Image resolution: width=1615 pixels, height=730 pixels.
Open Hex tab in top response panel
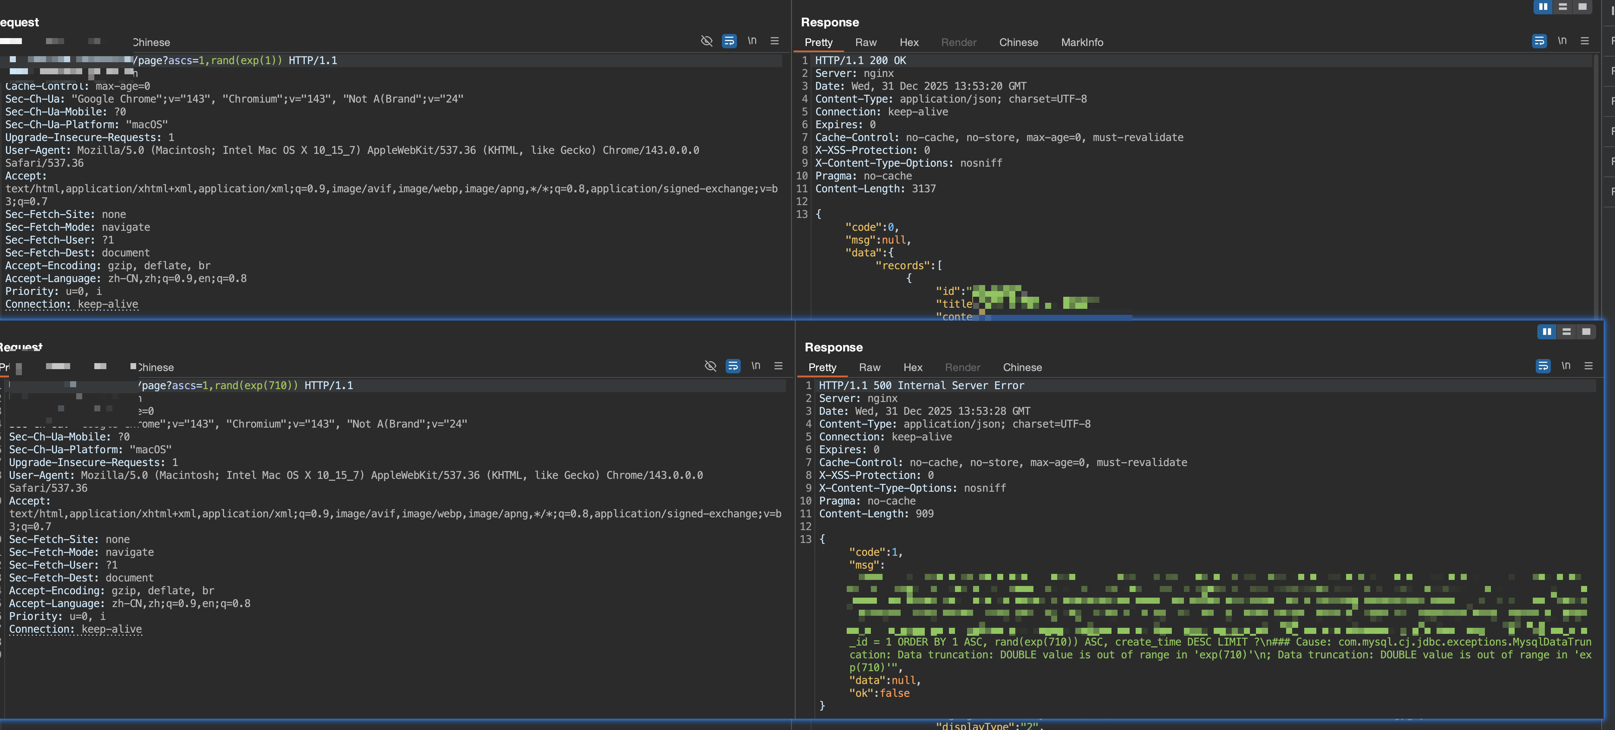click(x=909, y=42)
